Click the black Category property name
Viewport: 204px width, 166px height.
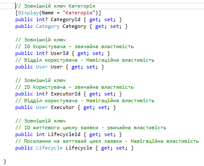point(74,26)
